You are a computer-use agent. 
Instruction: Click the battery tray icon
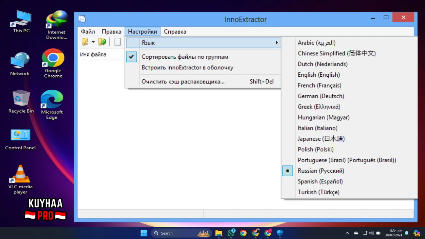pos(378,233)
